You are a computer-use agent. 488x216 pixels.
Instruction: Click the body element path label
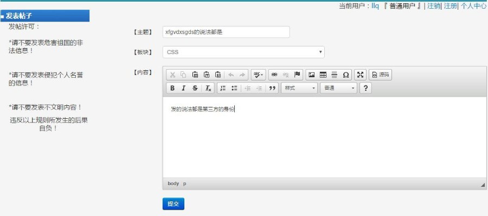point(174,184)
